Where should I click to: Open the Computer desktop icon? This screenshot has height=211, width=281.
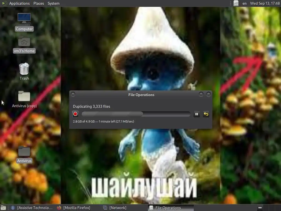[x=24, y=22]
